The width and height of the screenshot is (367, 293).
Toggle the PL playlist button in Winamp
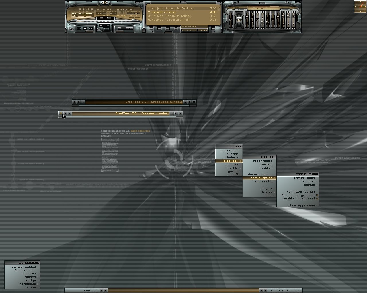coord(137,17)
